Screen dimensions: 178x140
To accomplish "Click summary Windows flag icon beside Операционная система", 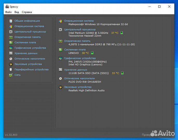I will click(x=61, y=21).
